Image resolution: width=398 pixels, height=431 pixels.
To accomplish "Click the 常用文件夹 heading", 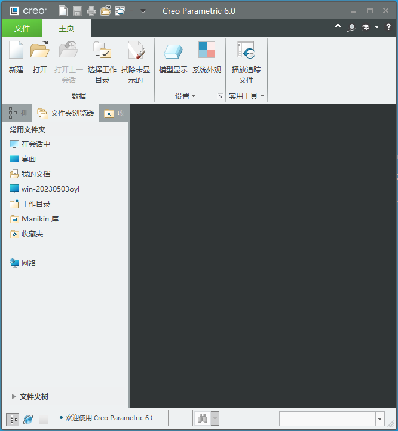I will tap(27, 130).
